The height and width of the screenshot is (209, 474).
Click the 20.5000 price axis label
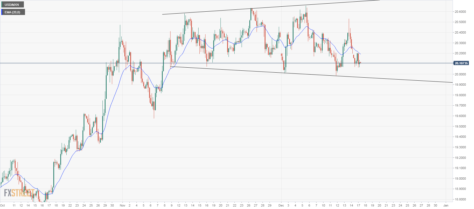[460, 22]
